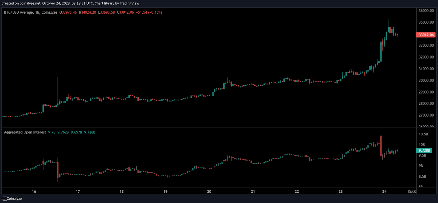
Task: Click the open value O33976.46
Action: tap(68, 12)
